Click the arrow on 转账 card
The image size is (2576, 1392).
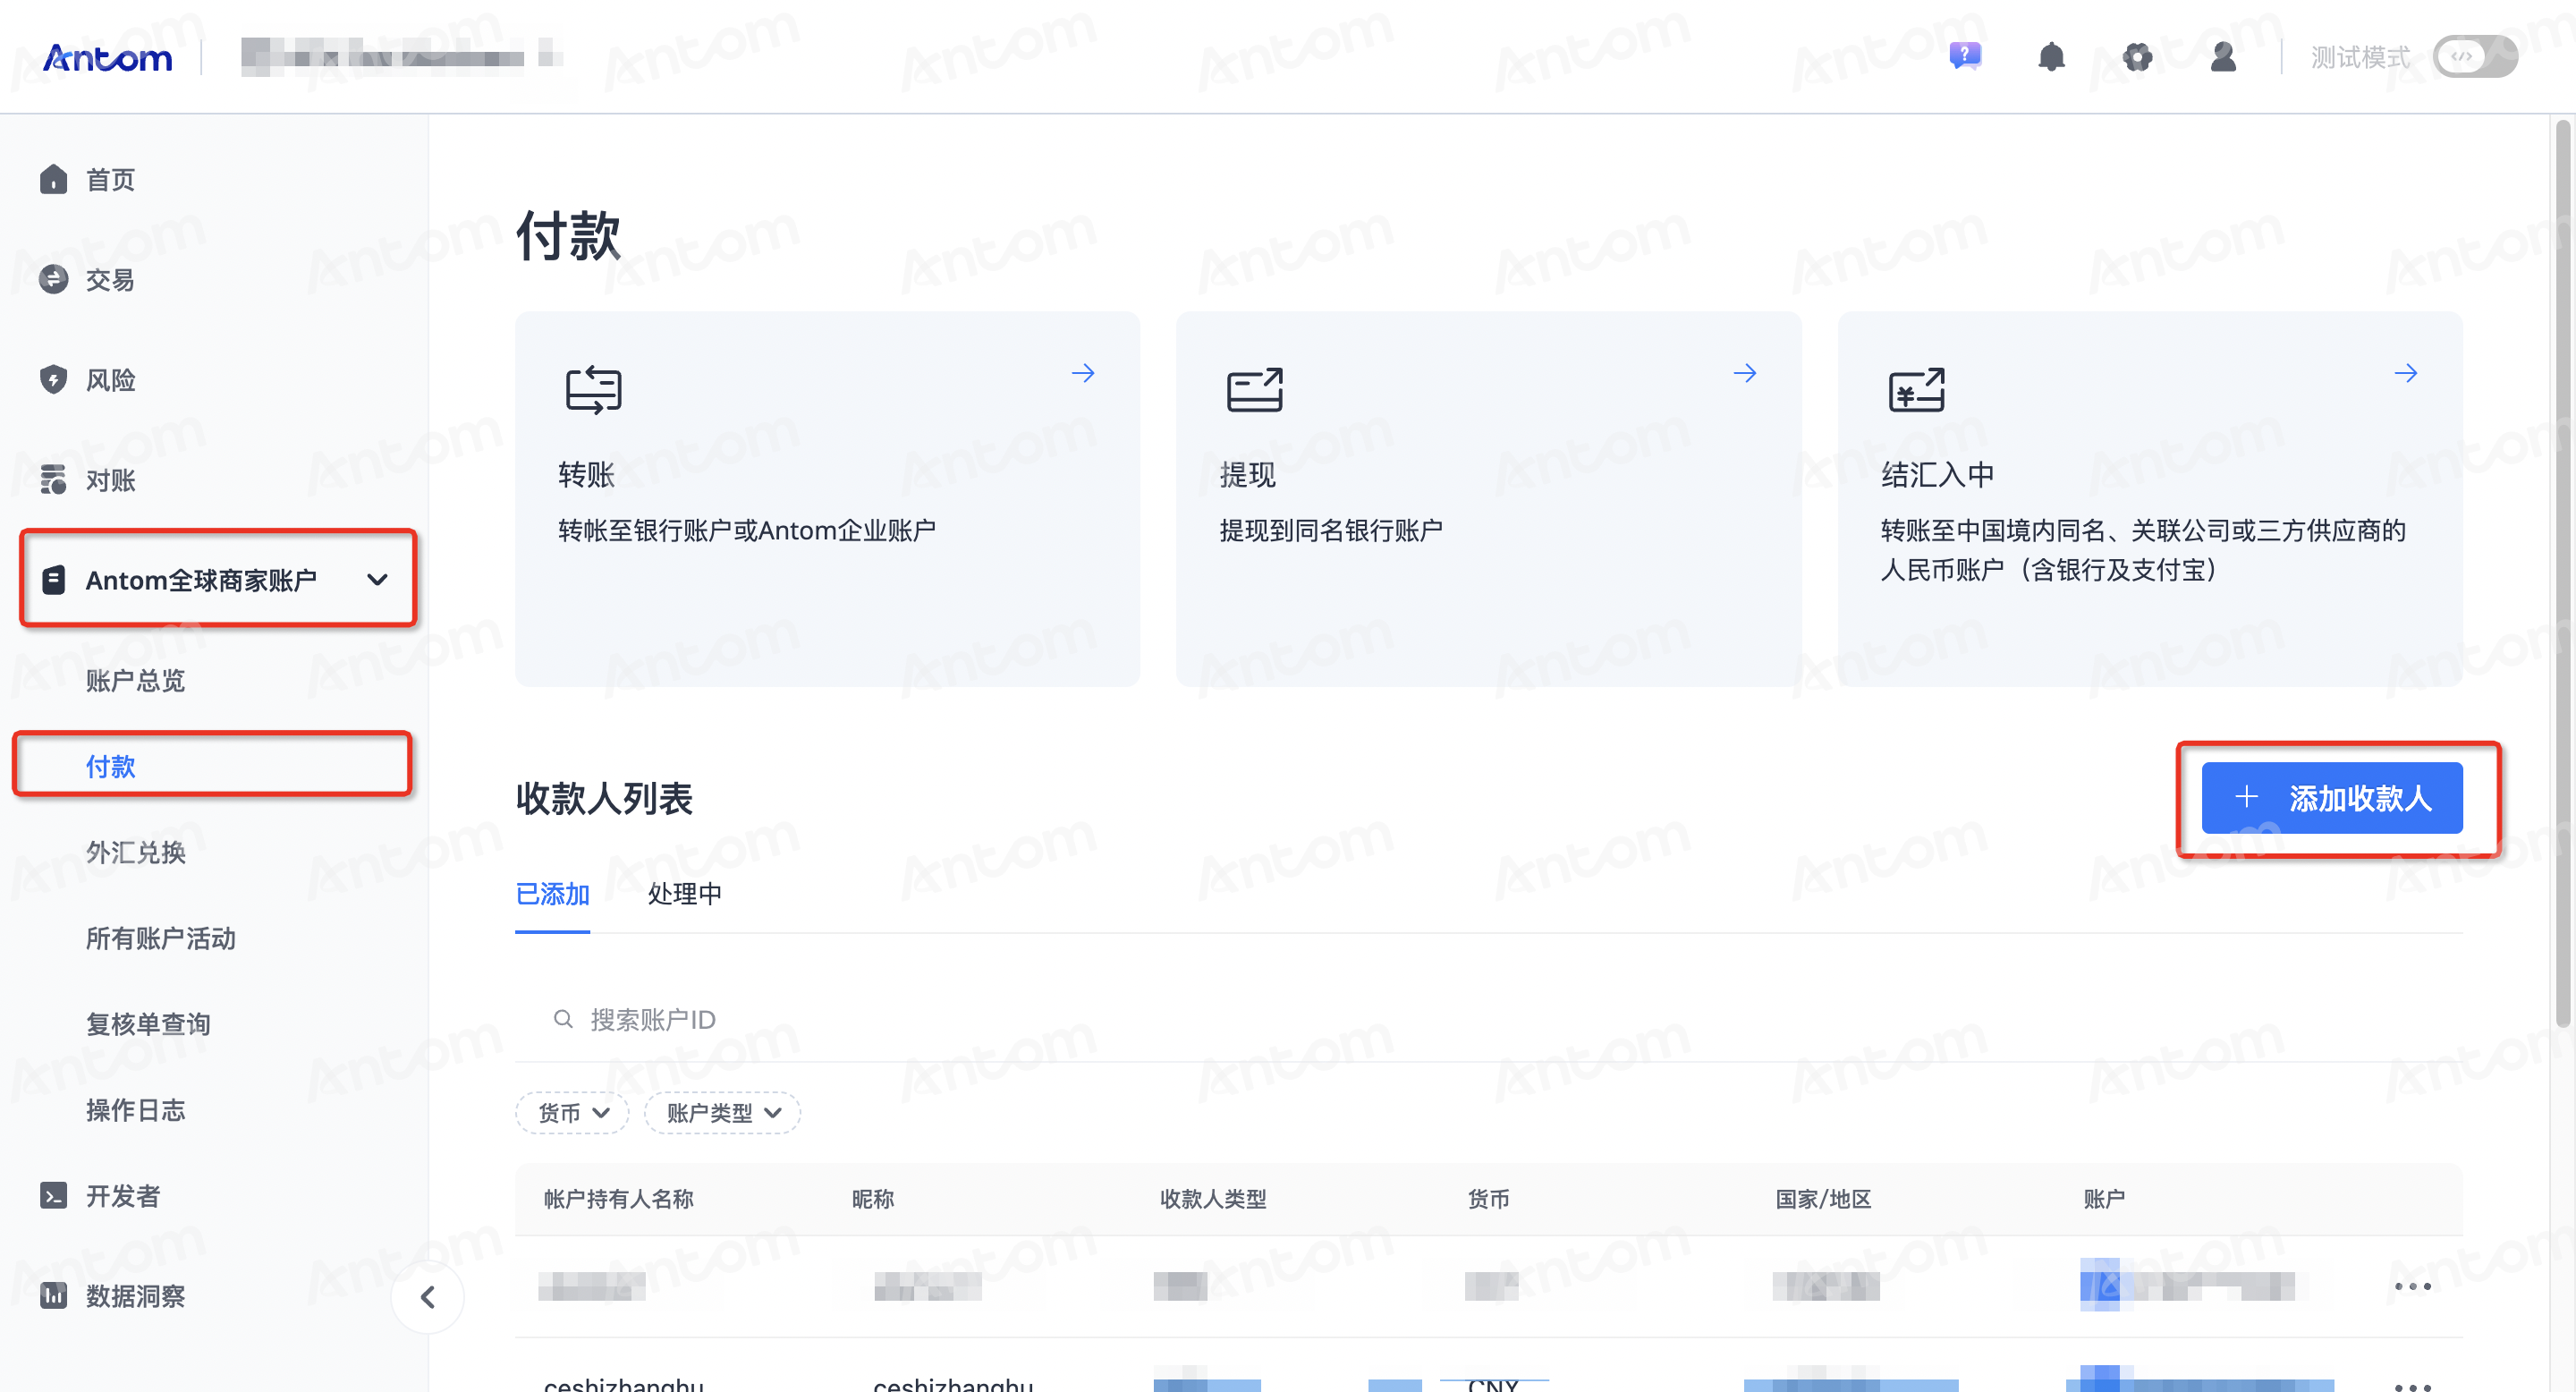tap(1083, 373)
